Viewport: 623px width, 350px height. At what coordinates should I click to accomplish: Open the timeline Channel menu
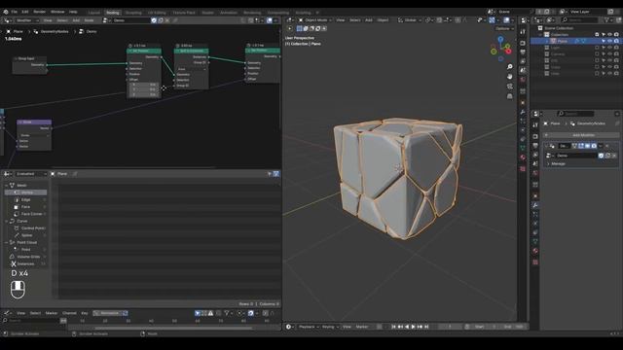click(x=69, y=313)
